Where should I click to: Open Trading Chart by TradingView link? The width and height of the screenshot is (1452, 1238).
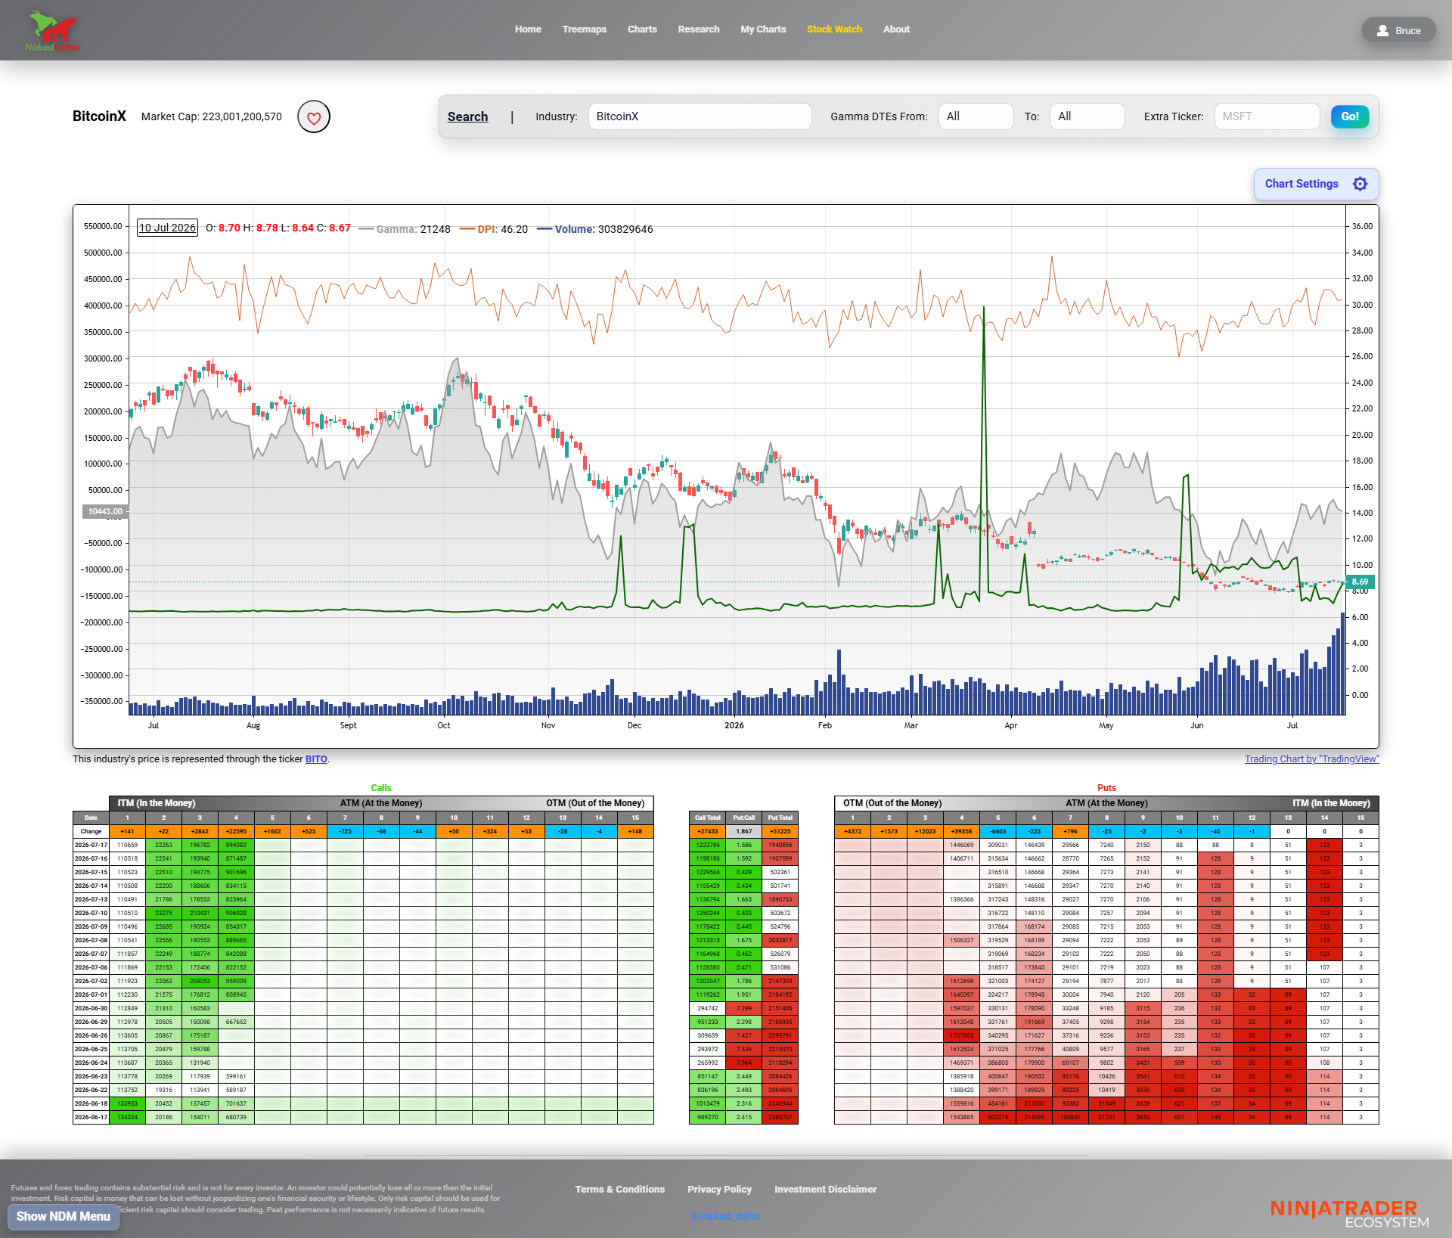click(1311, 759)
